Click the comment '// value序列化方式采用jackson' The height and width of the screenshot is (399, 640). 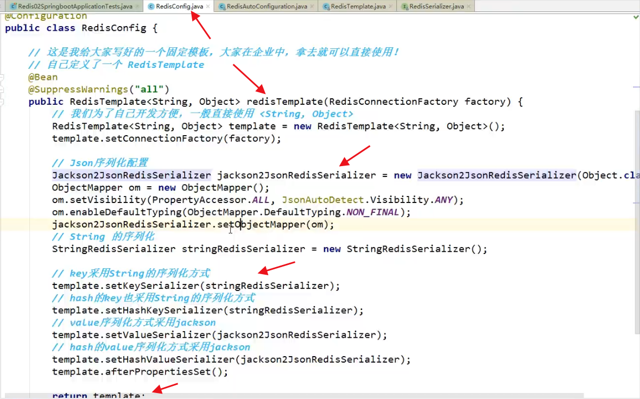click(134, 322)
